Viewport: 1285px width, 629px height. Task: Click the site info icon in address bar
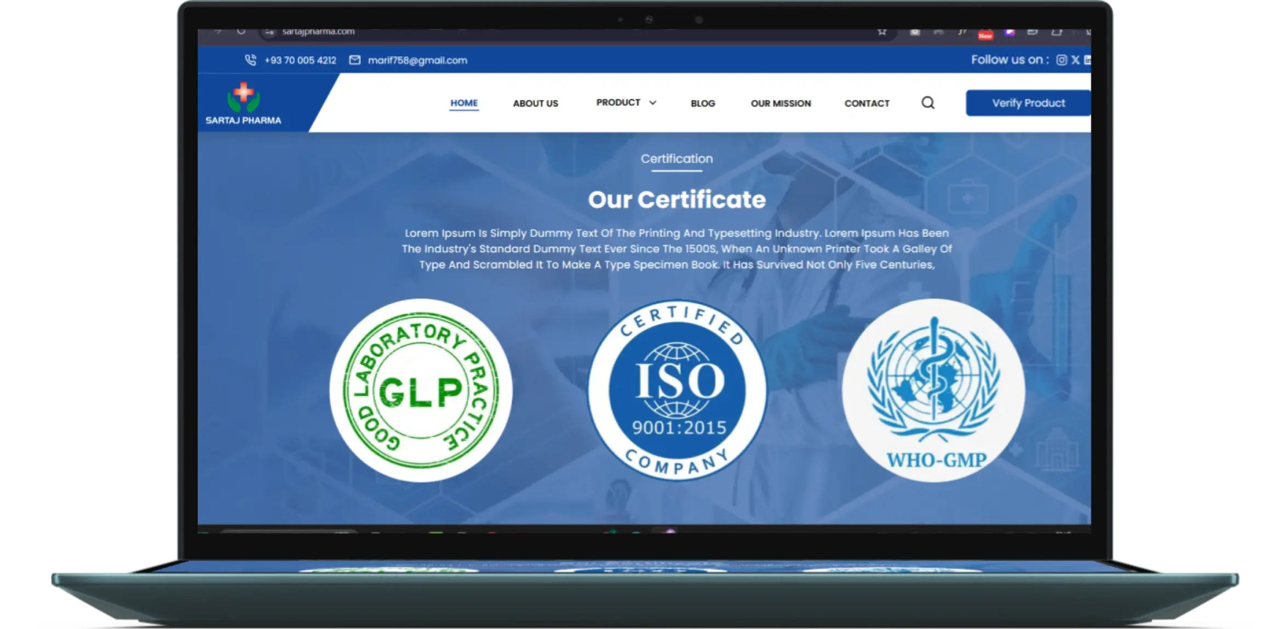268,31
